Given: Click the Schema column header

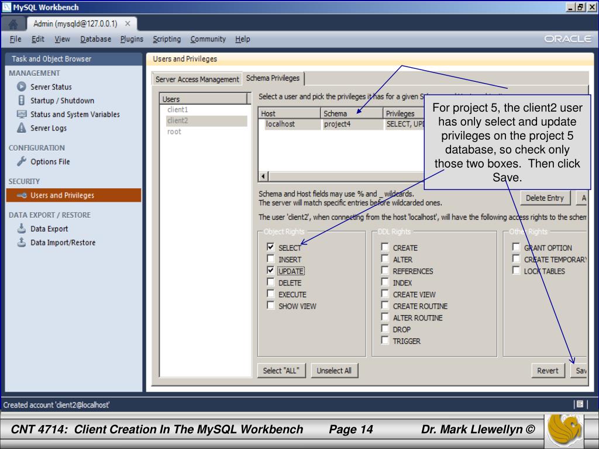Looking at the screenshot, I should pyautogui.click(x=352, y=113).
